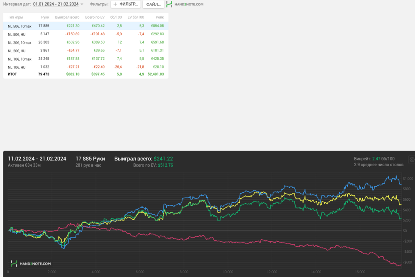Click the graph date range 11.02.2024 - 21.02.2024
Viewport: 415px width, 277px height.
(37, 159)
